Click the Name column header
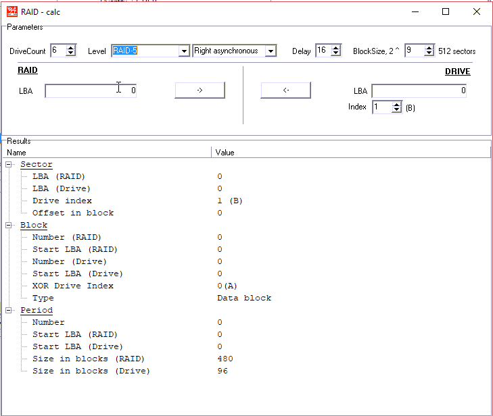Screen dimensions: 493x416 coord(108,153)
